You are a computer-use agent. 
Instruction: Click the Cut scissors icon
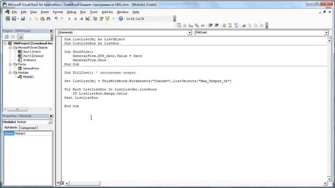(30, 19)
